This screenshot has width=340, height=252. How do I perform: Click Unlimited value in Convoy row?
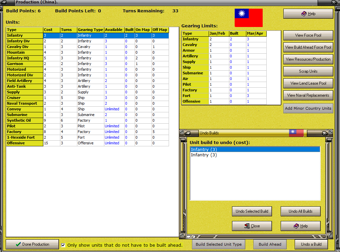(112, 109)
